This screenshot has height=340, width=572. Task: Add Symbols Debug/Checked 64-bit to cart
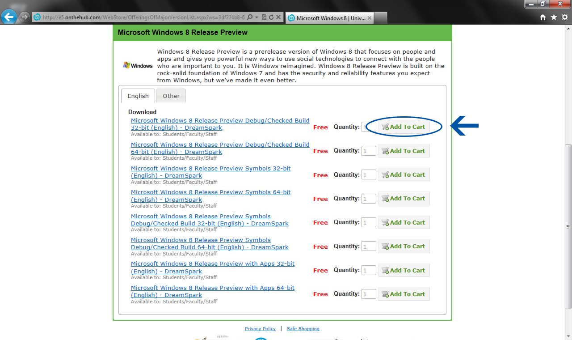coord(404,246)
